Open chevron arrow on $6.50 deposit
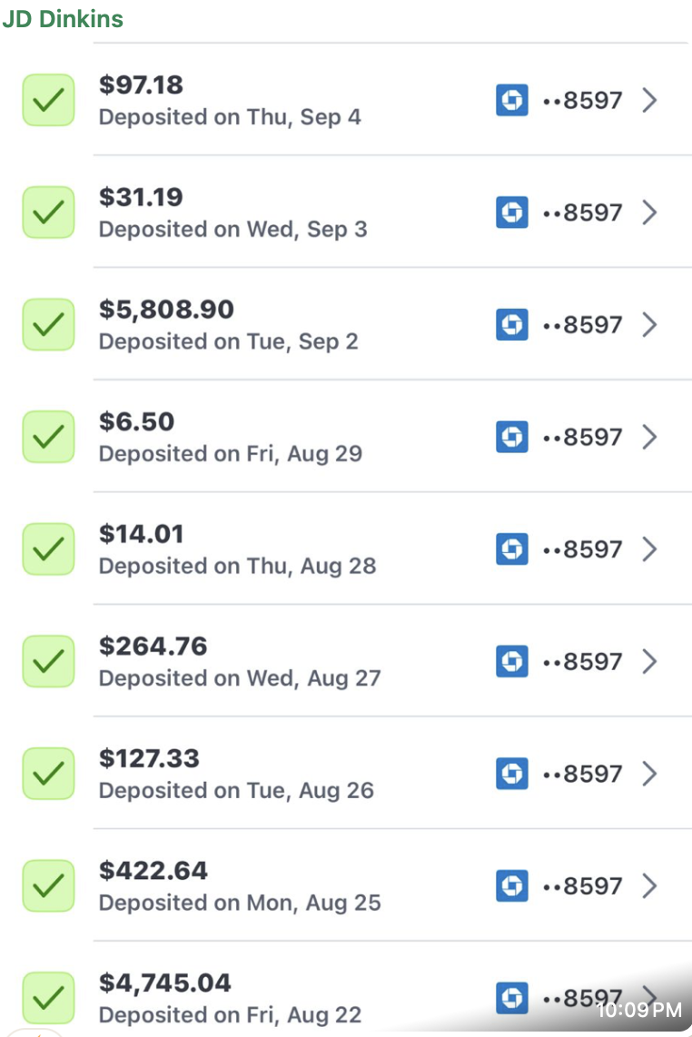Screen dimensions: 692x1037 (649, 437)
